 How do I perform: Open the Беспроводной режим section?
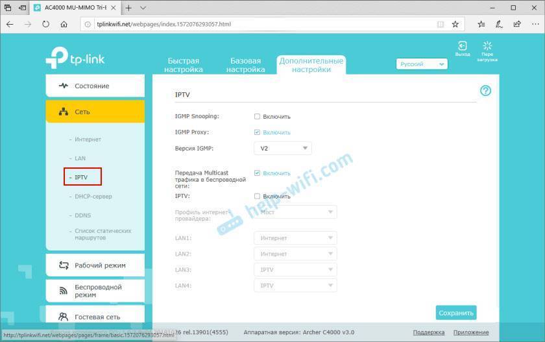pos(95,291)
